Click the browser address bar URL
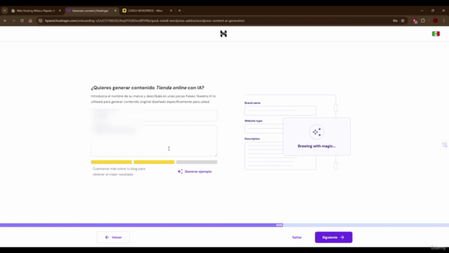 [x=145, y=20]
